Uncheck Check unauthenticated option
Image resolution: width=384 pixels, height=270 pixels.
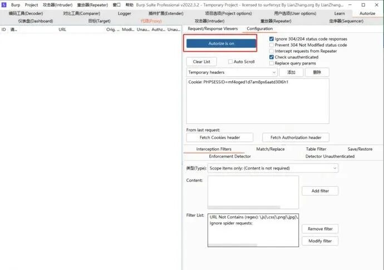[x=272, y=57]
